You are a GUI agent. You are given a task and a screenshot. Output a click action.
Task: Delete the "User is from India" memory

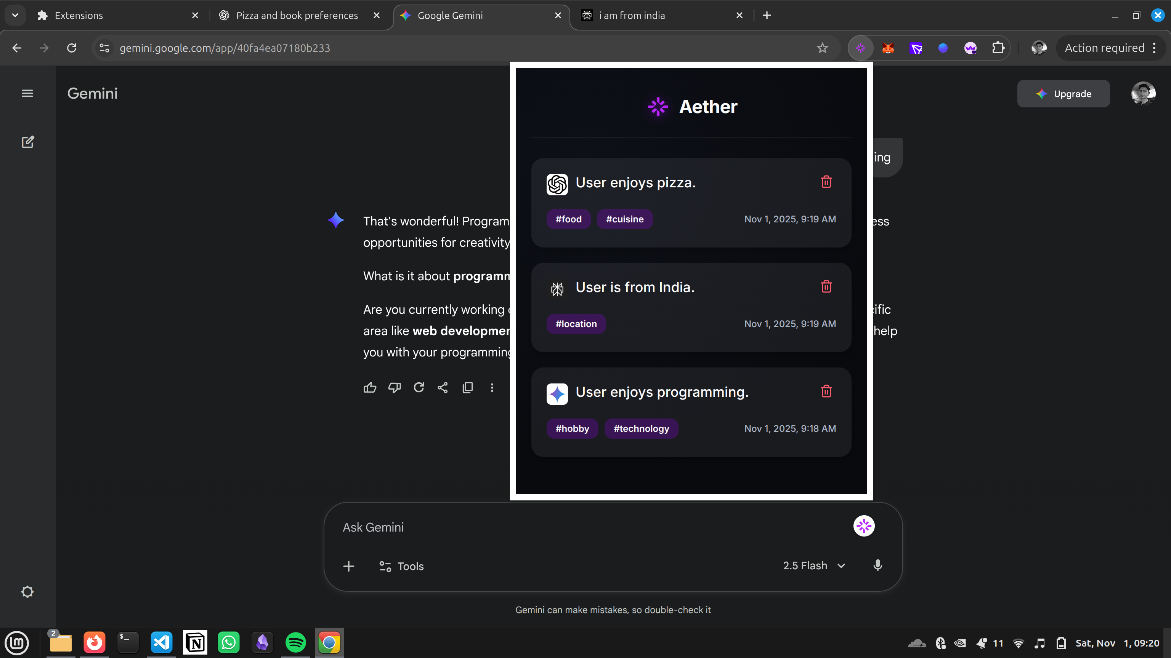[x=826, y=286]
